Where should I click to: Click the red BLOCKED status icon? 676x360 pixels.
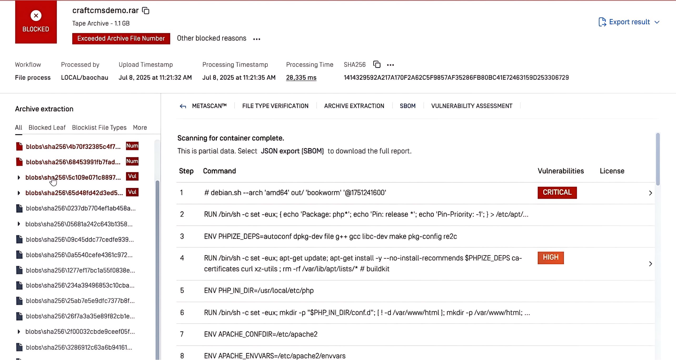tap(36, 16)
